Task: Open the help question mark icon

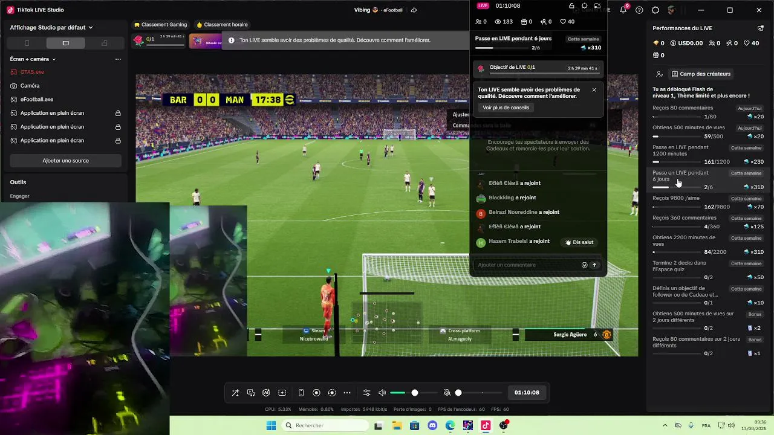Action: pos(640,10)
